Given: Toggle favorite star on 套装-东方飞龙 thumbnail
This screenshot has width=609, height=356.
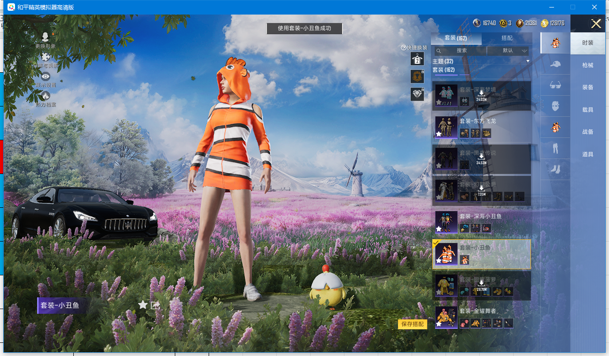Looking at the screenshot, I should pos(438,134).
